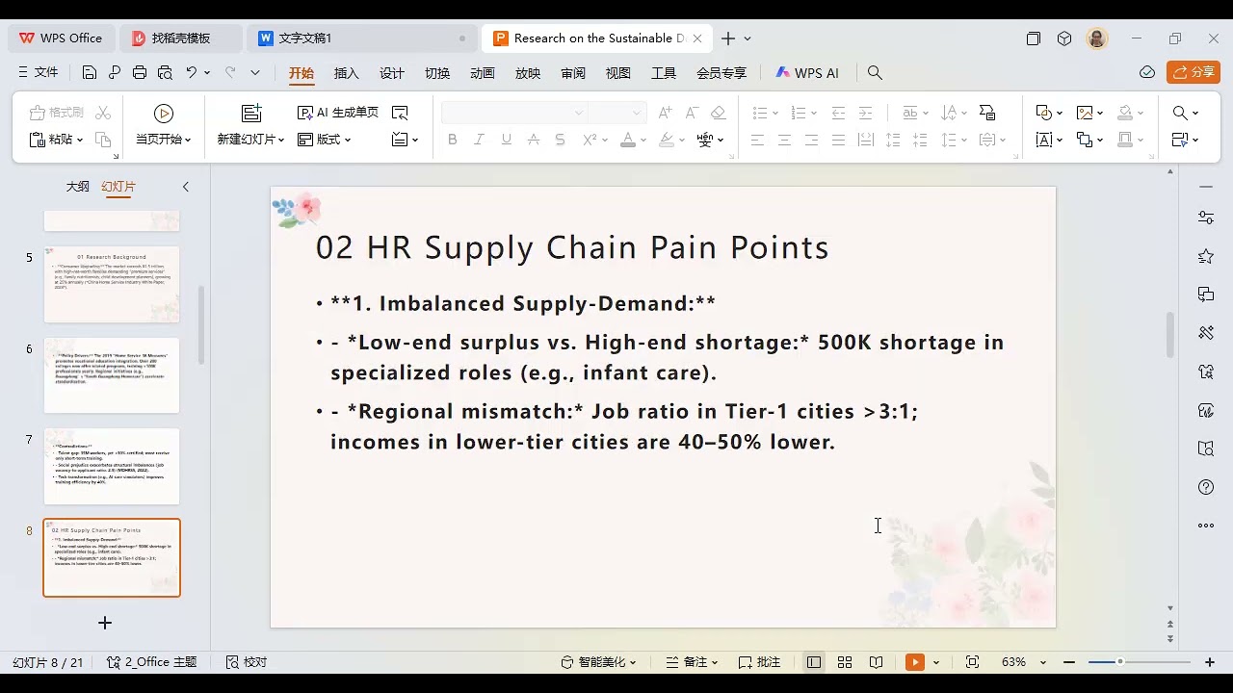Click the font color A swatch
This screenshot has height=693, width=1233.
click(x=627, y=140)
